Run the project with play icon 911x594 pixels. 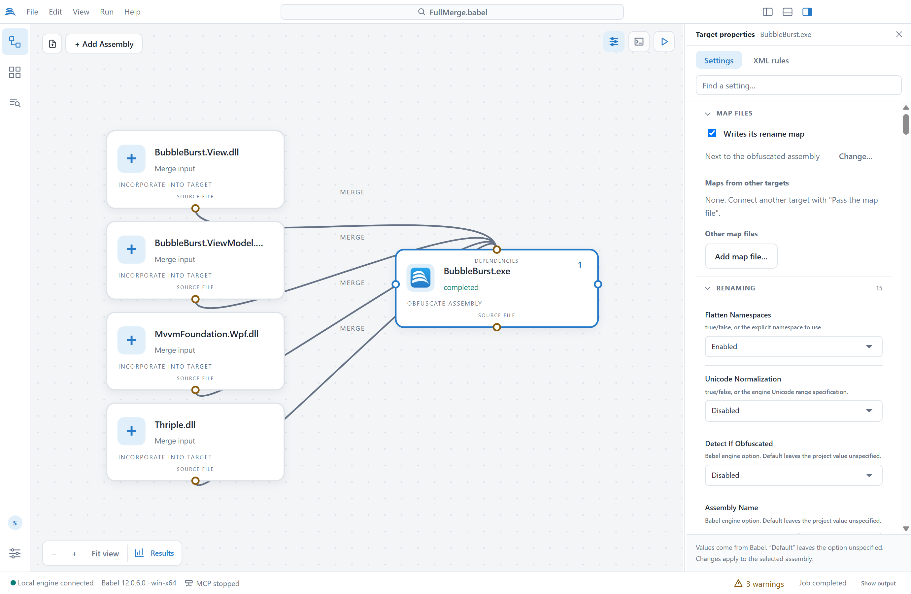point(664,42)
